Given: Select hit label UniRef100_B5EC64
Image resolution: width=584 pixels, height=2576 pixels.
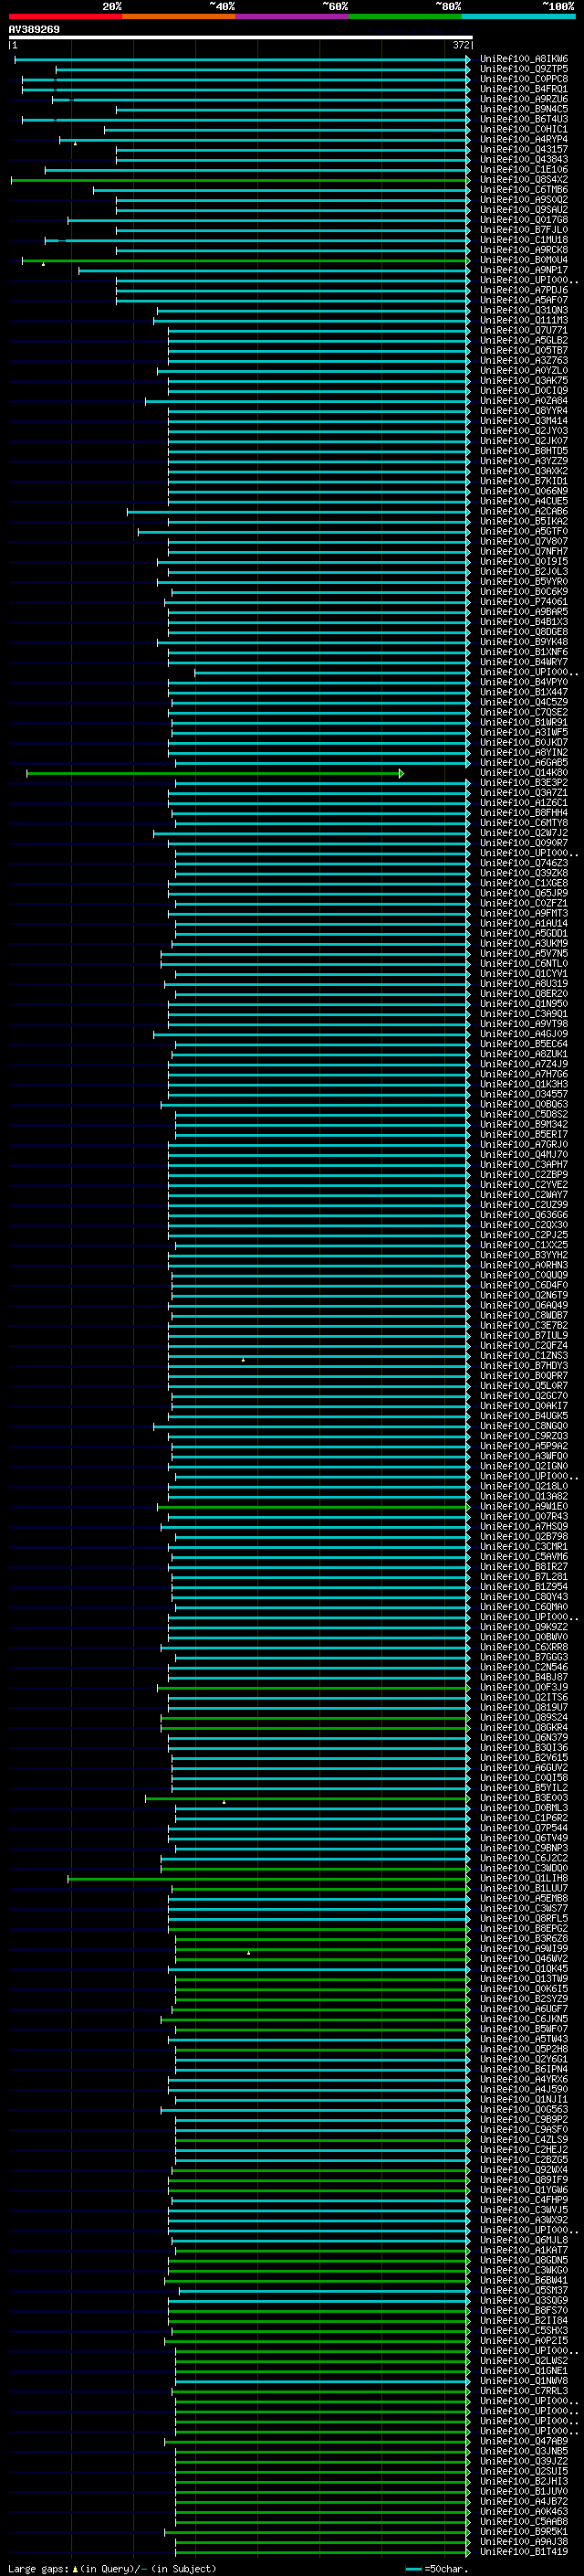Looking at the screenshot, I should (523, 1044).
